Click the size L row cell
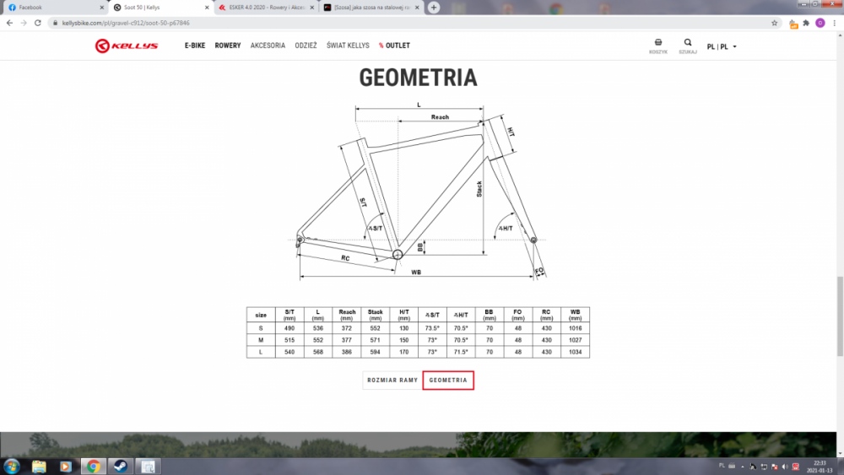 261,352
